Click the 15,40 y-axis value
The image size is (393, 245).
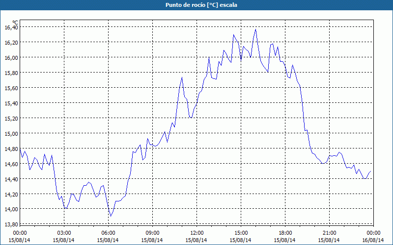(x=11, y=103)
